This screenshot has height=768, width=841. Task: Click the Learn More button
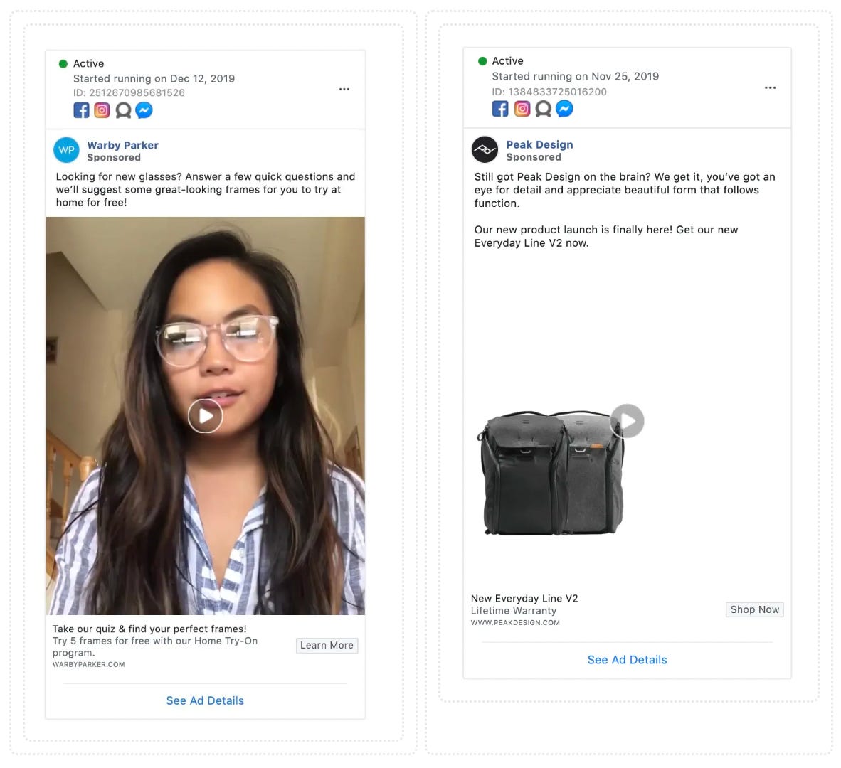tap(327, 645)
